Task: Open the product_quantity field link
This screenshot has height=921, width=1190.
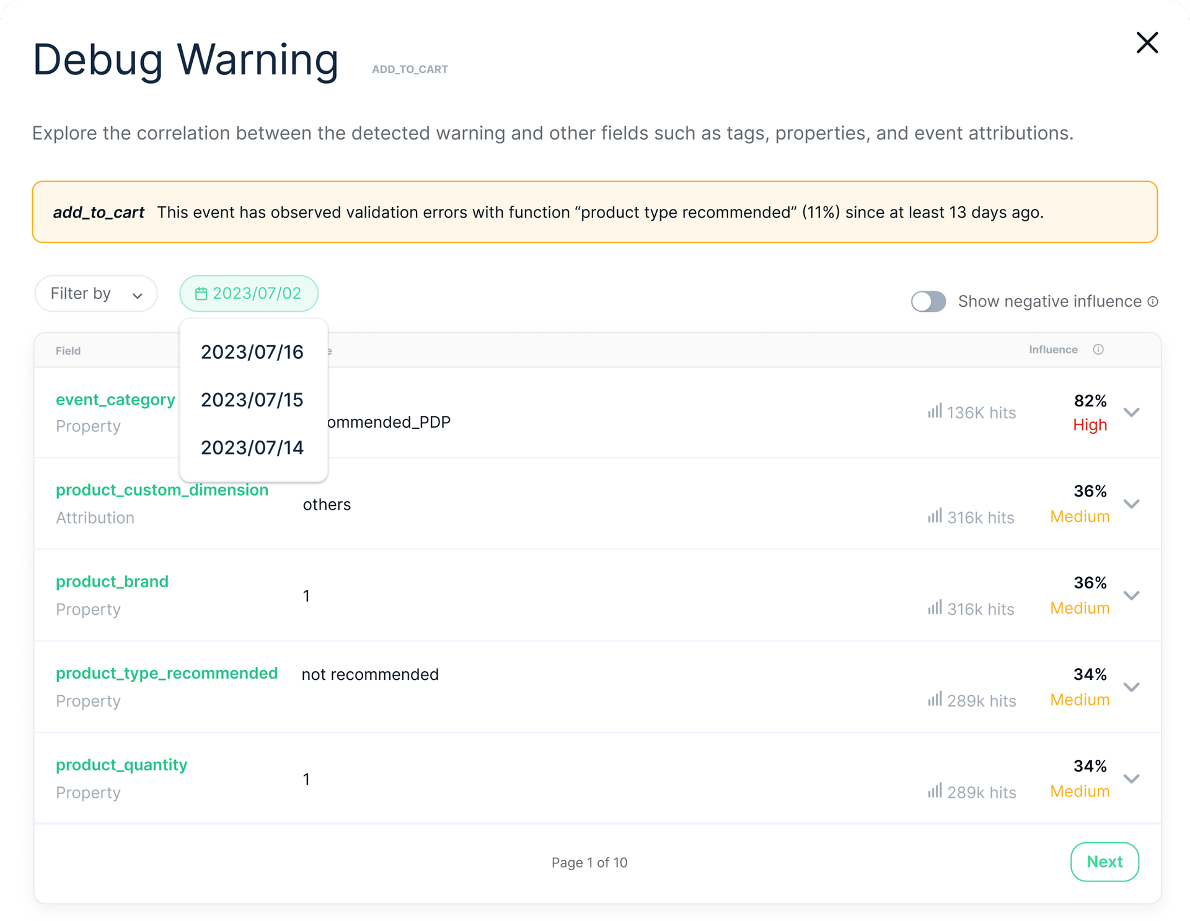Action: coord(121,765)
